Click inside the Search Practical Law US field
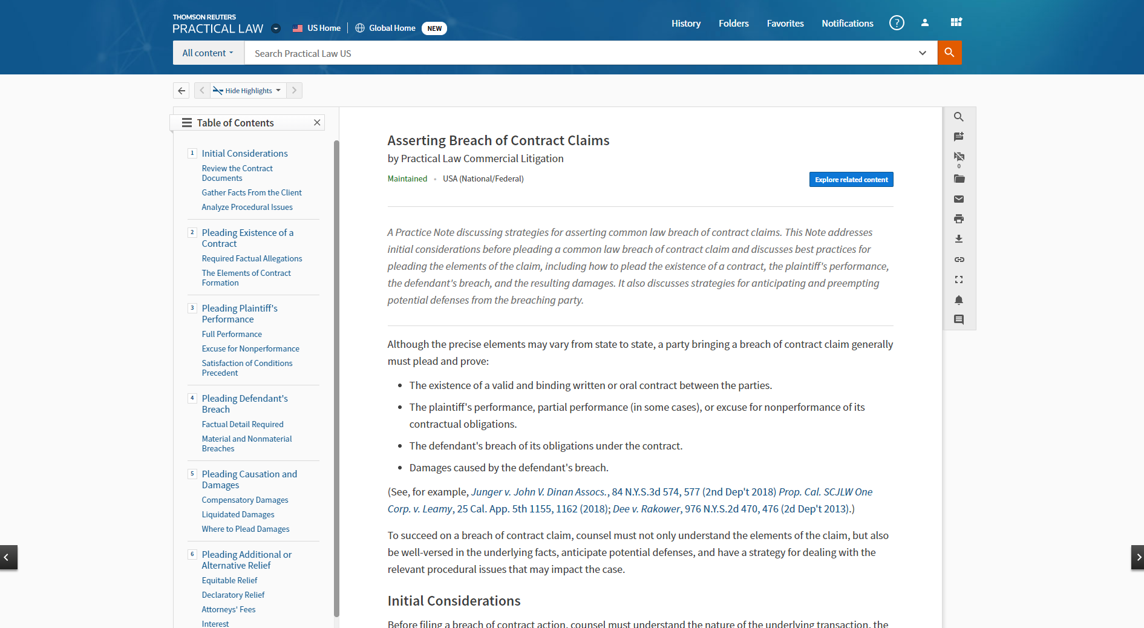This screenshot has width=1144, height=628. (x=581, y=53)
